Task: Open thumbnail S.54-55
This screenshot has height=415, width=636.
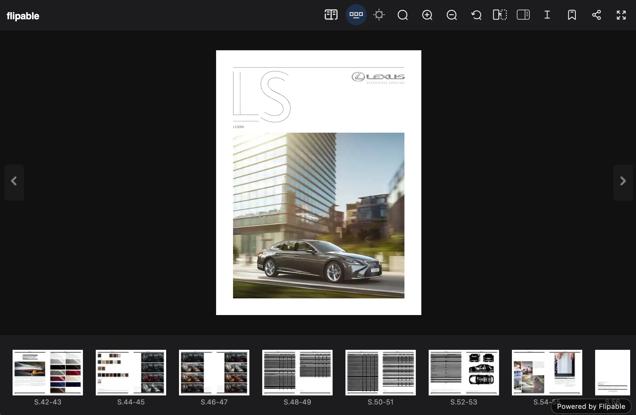Action: coord(547,373)
